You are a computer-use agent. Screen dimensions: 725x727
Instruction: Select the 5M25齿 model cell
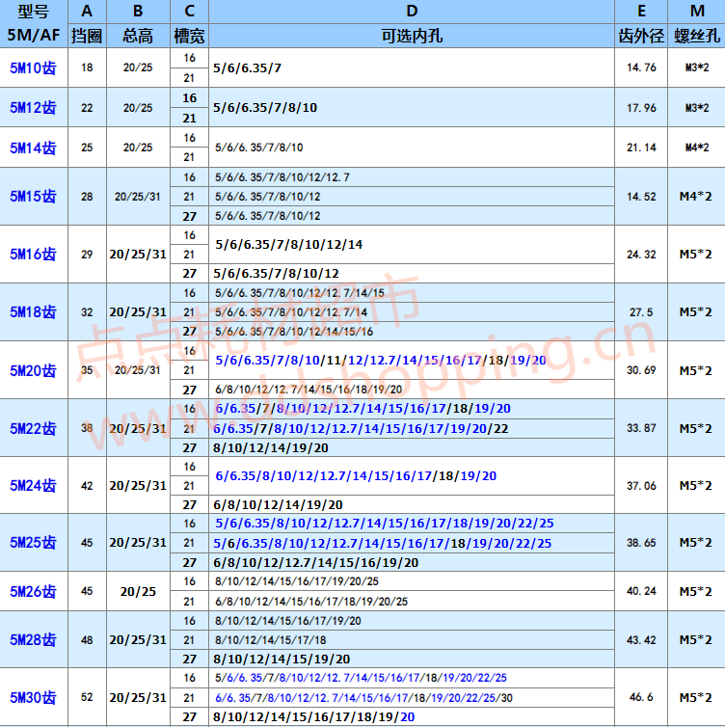pyautogui.click(x=34, y=543)
